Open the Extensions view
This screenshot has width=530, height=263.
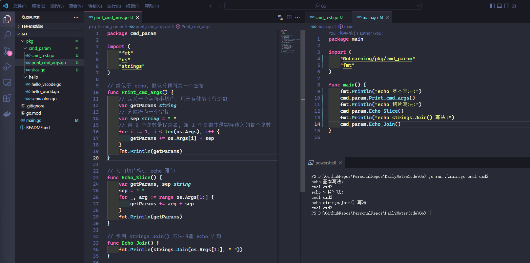coord(7,98)
